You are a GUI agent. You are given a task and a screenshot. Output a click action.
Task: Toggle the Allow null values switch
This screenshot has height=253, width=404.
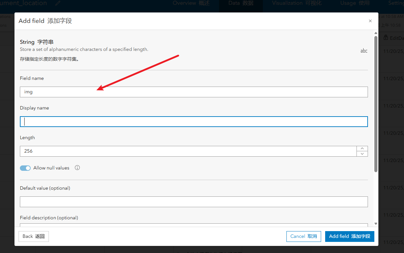25,168
